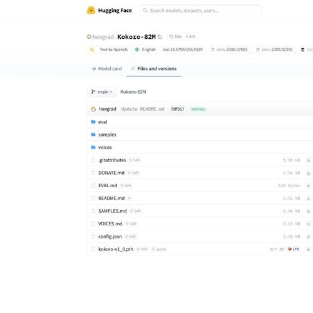The image size is (313, 313).
Task: Focus the Search models, datasets, users field
Action: 200,11
